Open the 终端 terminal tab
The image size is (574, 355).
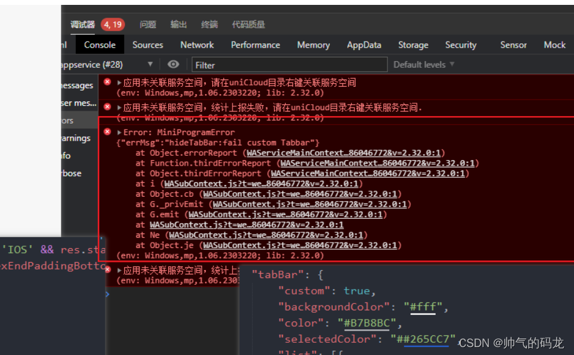pos(209,24)
